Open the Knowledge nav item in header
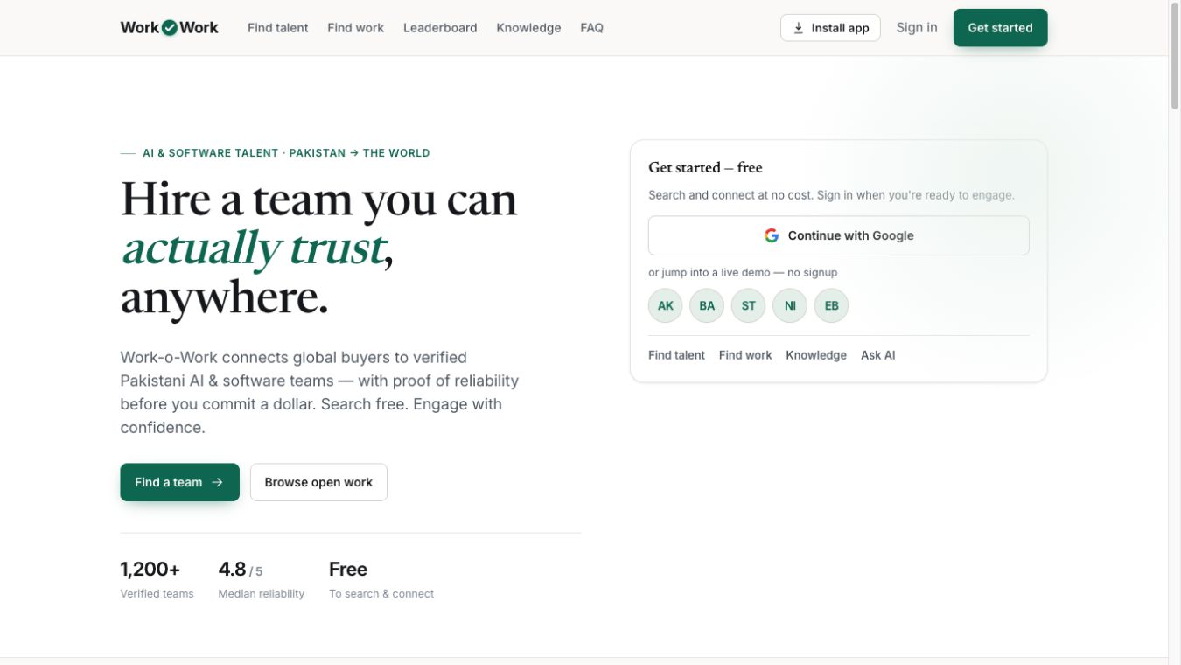This screenshot has width=1181, height=665. pos(528,28)
